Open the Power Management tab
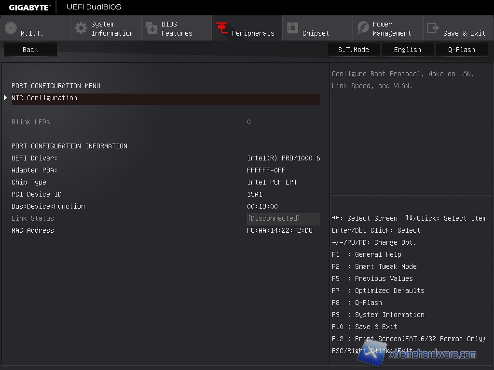 click(x=391, y=28)
